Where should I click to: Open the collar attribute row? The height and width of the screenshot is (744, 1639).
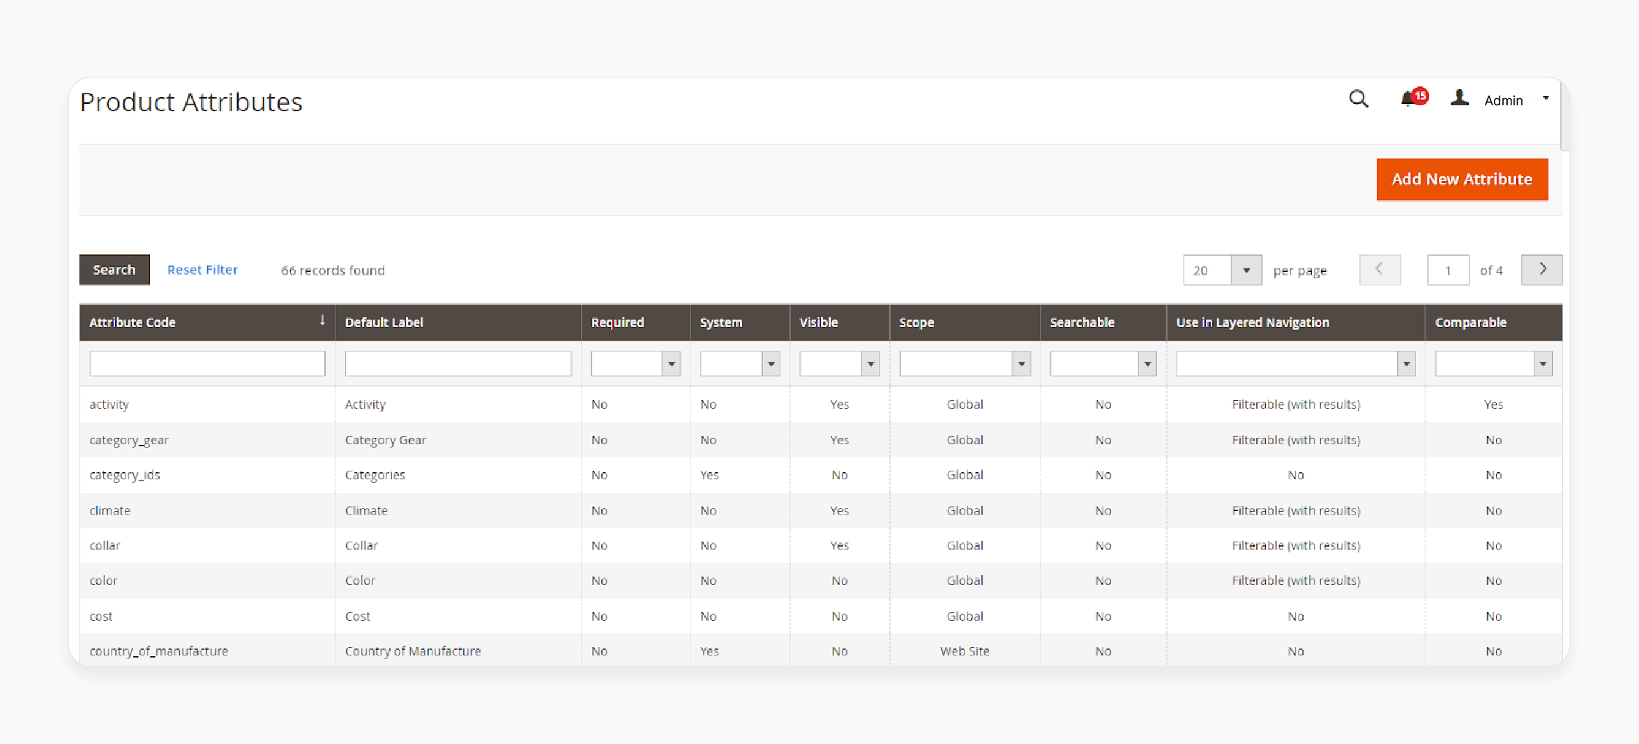(x=821, y=545)
